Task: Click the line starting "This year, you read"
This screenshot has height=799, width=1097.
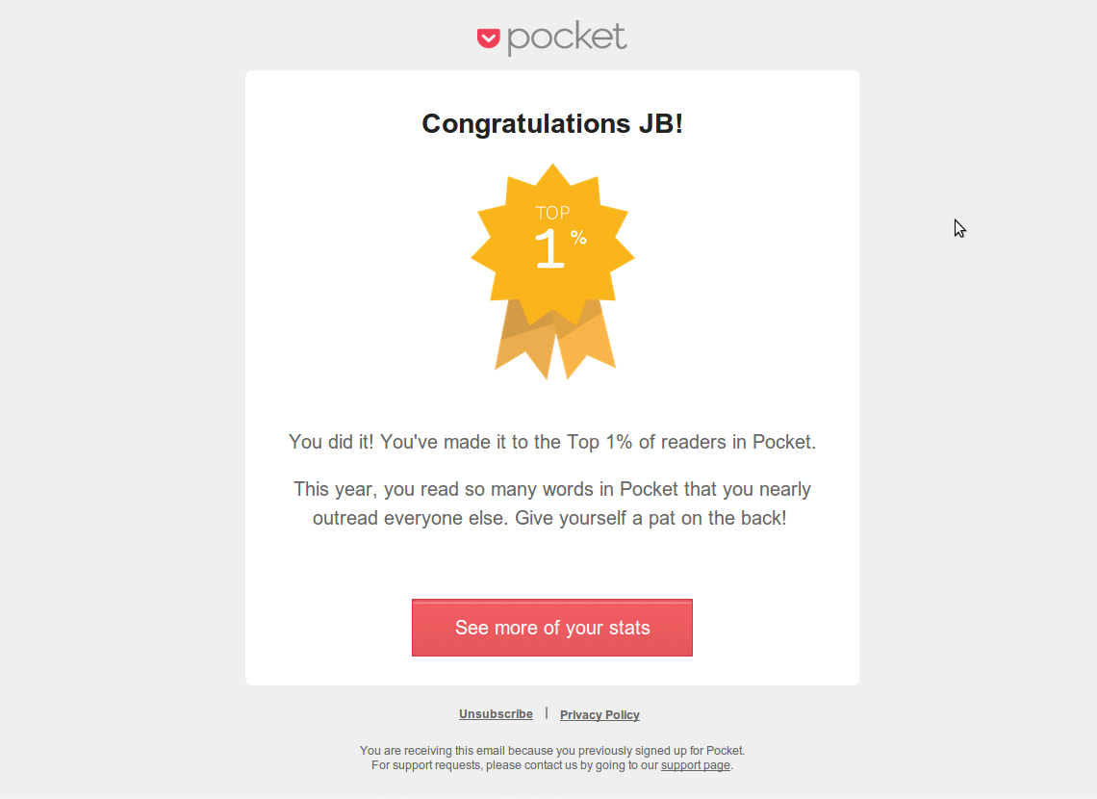Action: point(552,489)
